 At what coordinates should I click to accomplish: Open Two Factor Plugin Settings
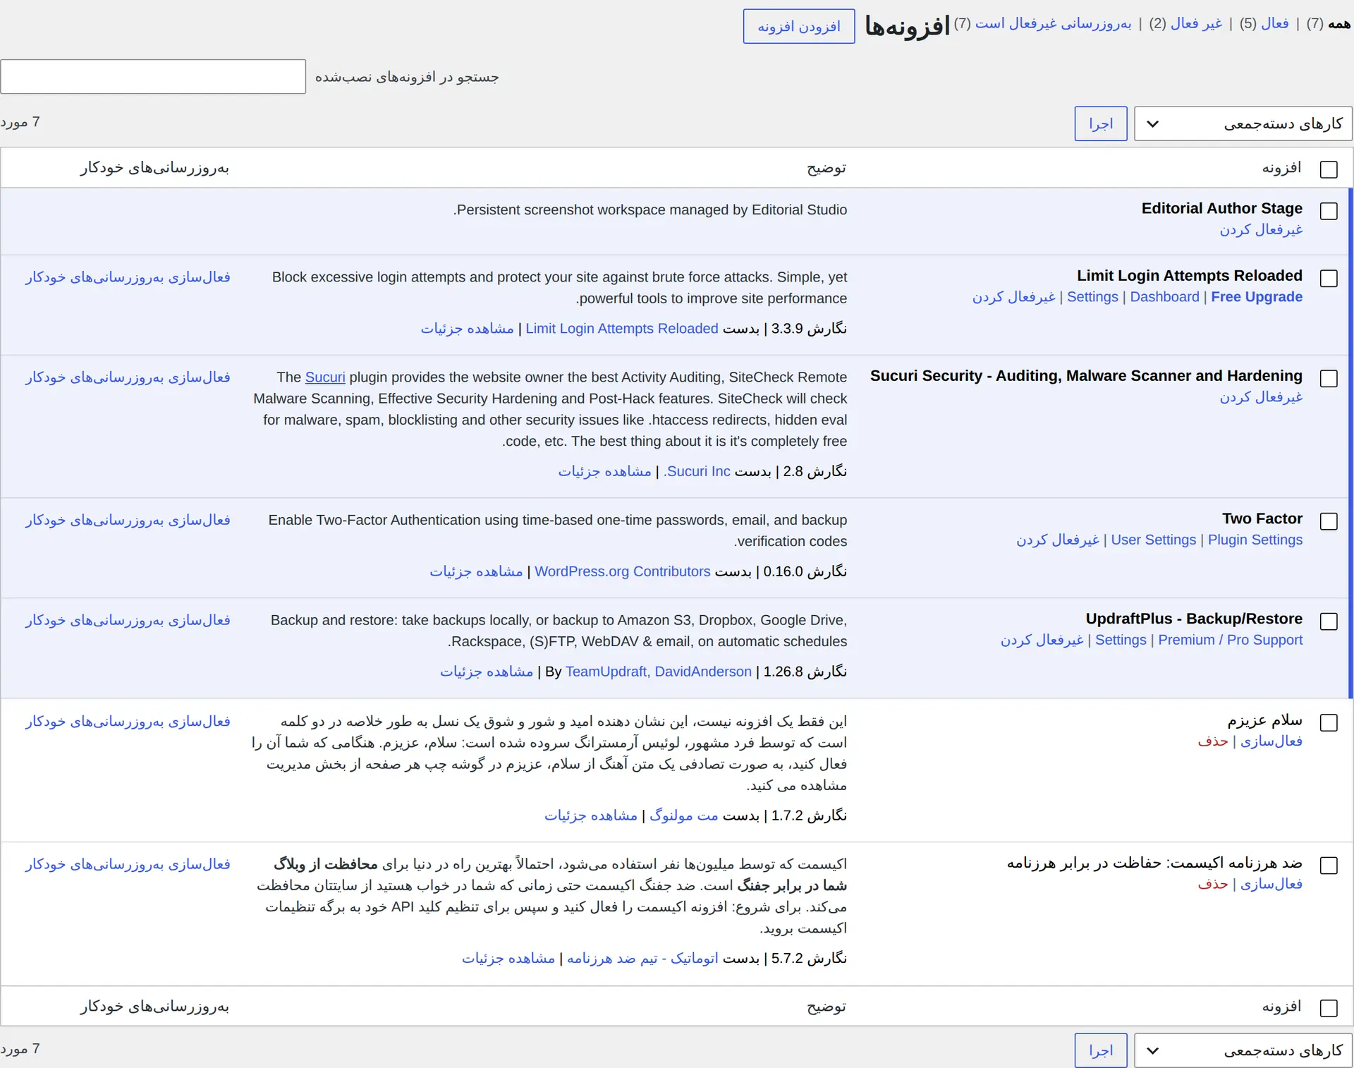(1255, 540)
